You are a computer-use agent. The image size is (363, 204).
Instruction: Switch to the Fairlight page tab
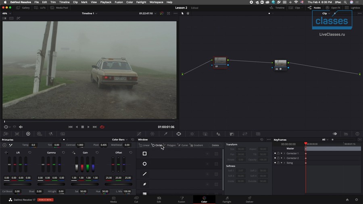coord(227,200)
